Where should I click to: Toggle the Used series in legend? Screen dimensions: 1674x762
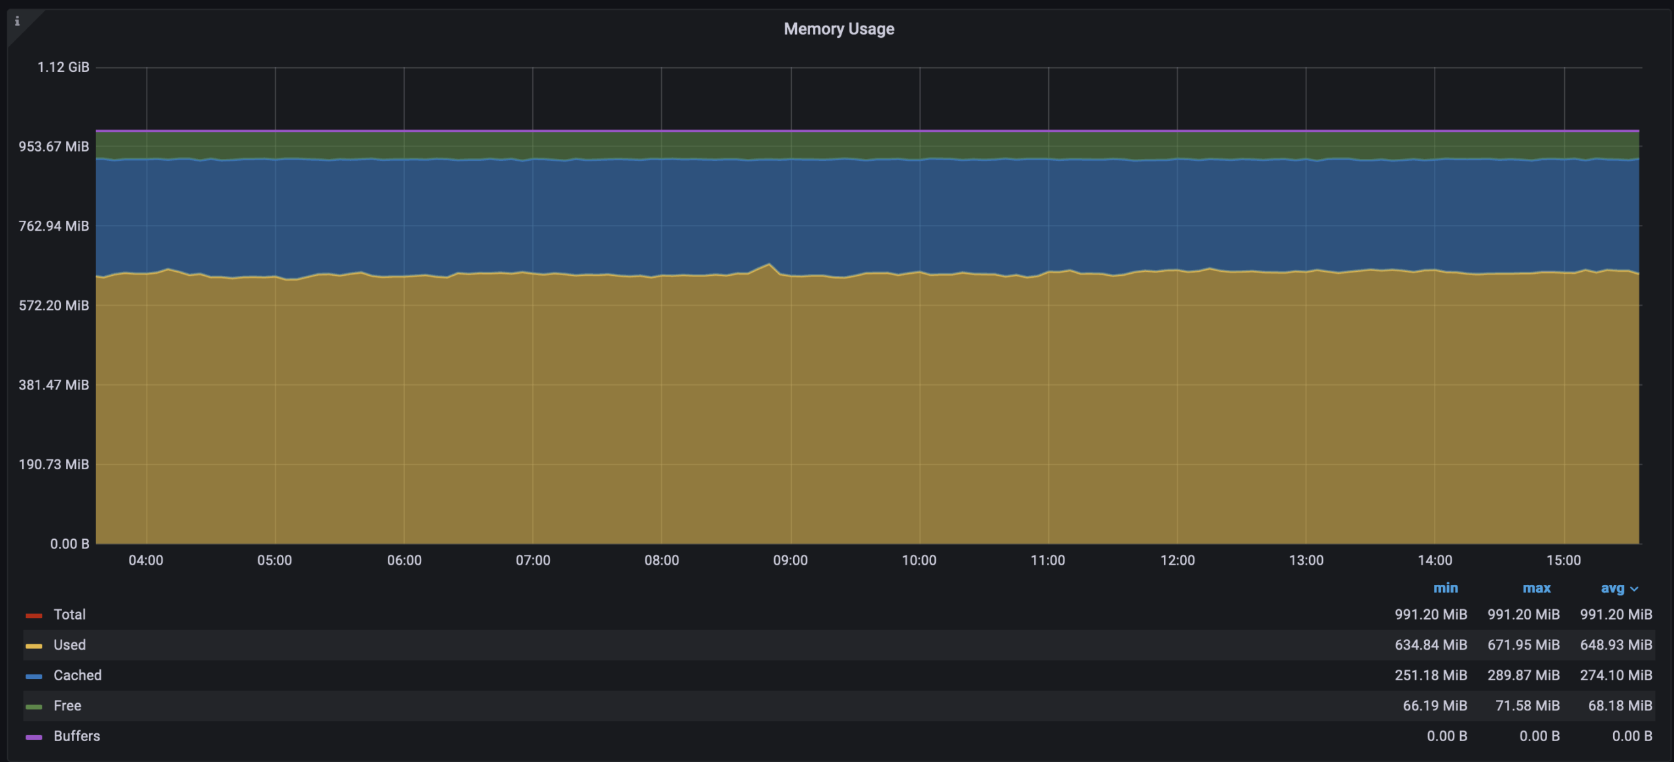pyautogui.click(x=69, y=645)
